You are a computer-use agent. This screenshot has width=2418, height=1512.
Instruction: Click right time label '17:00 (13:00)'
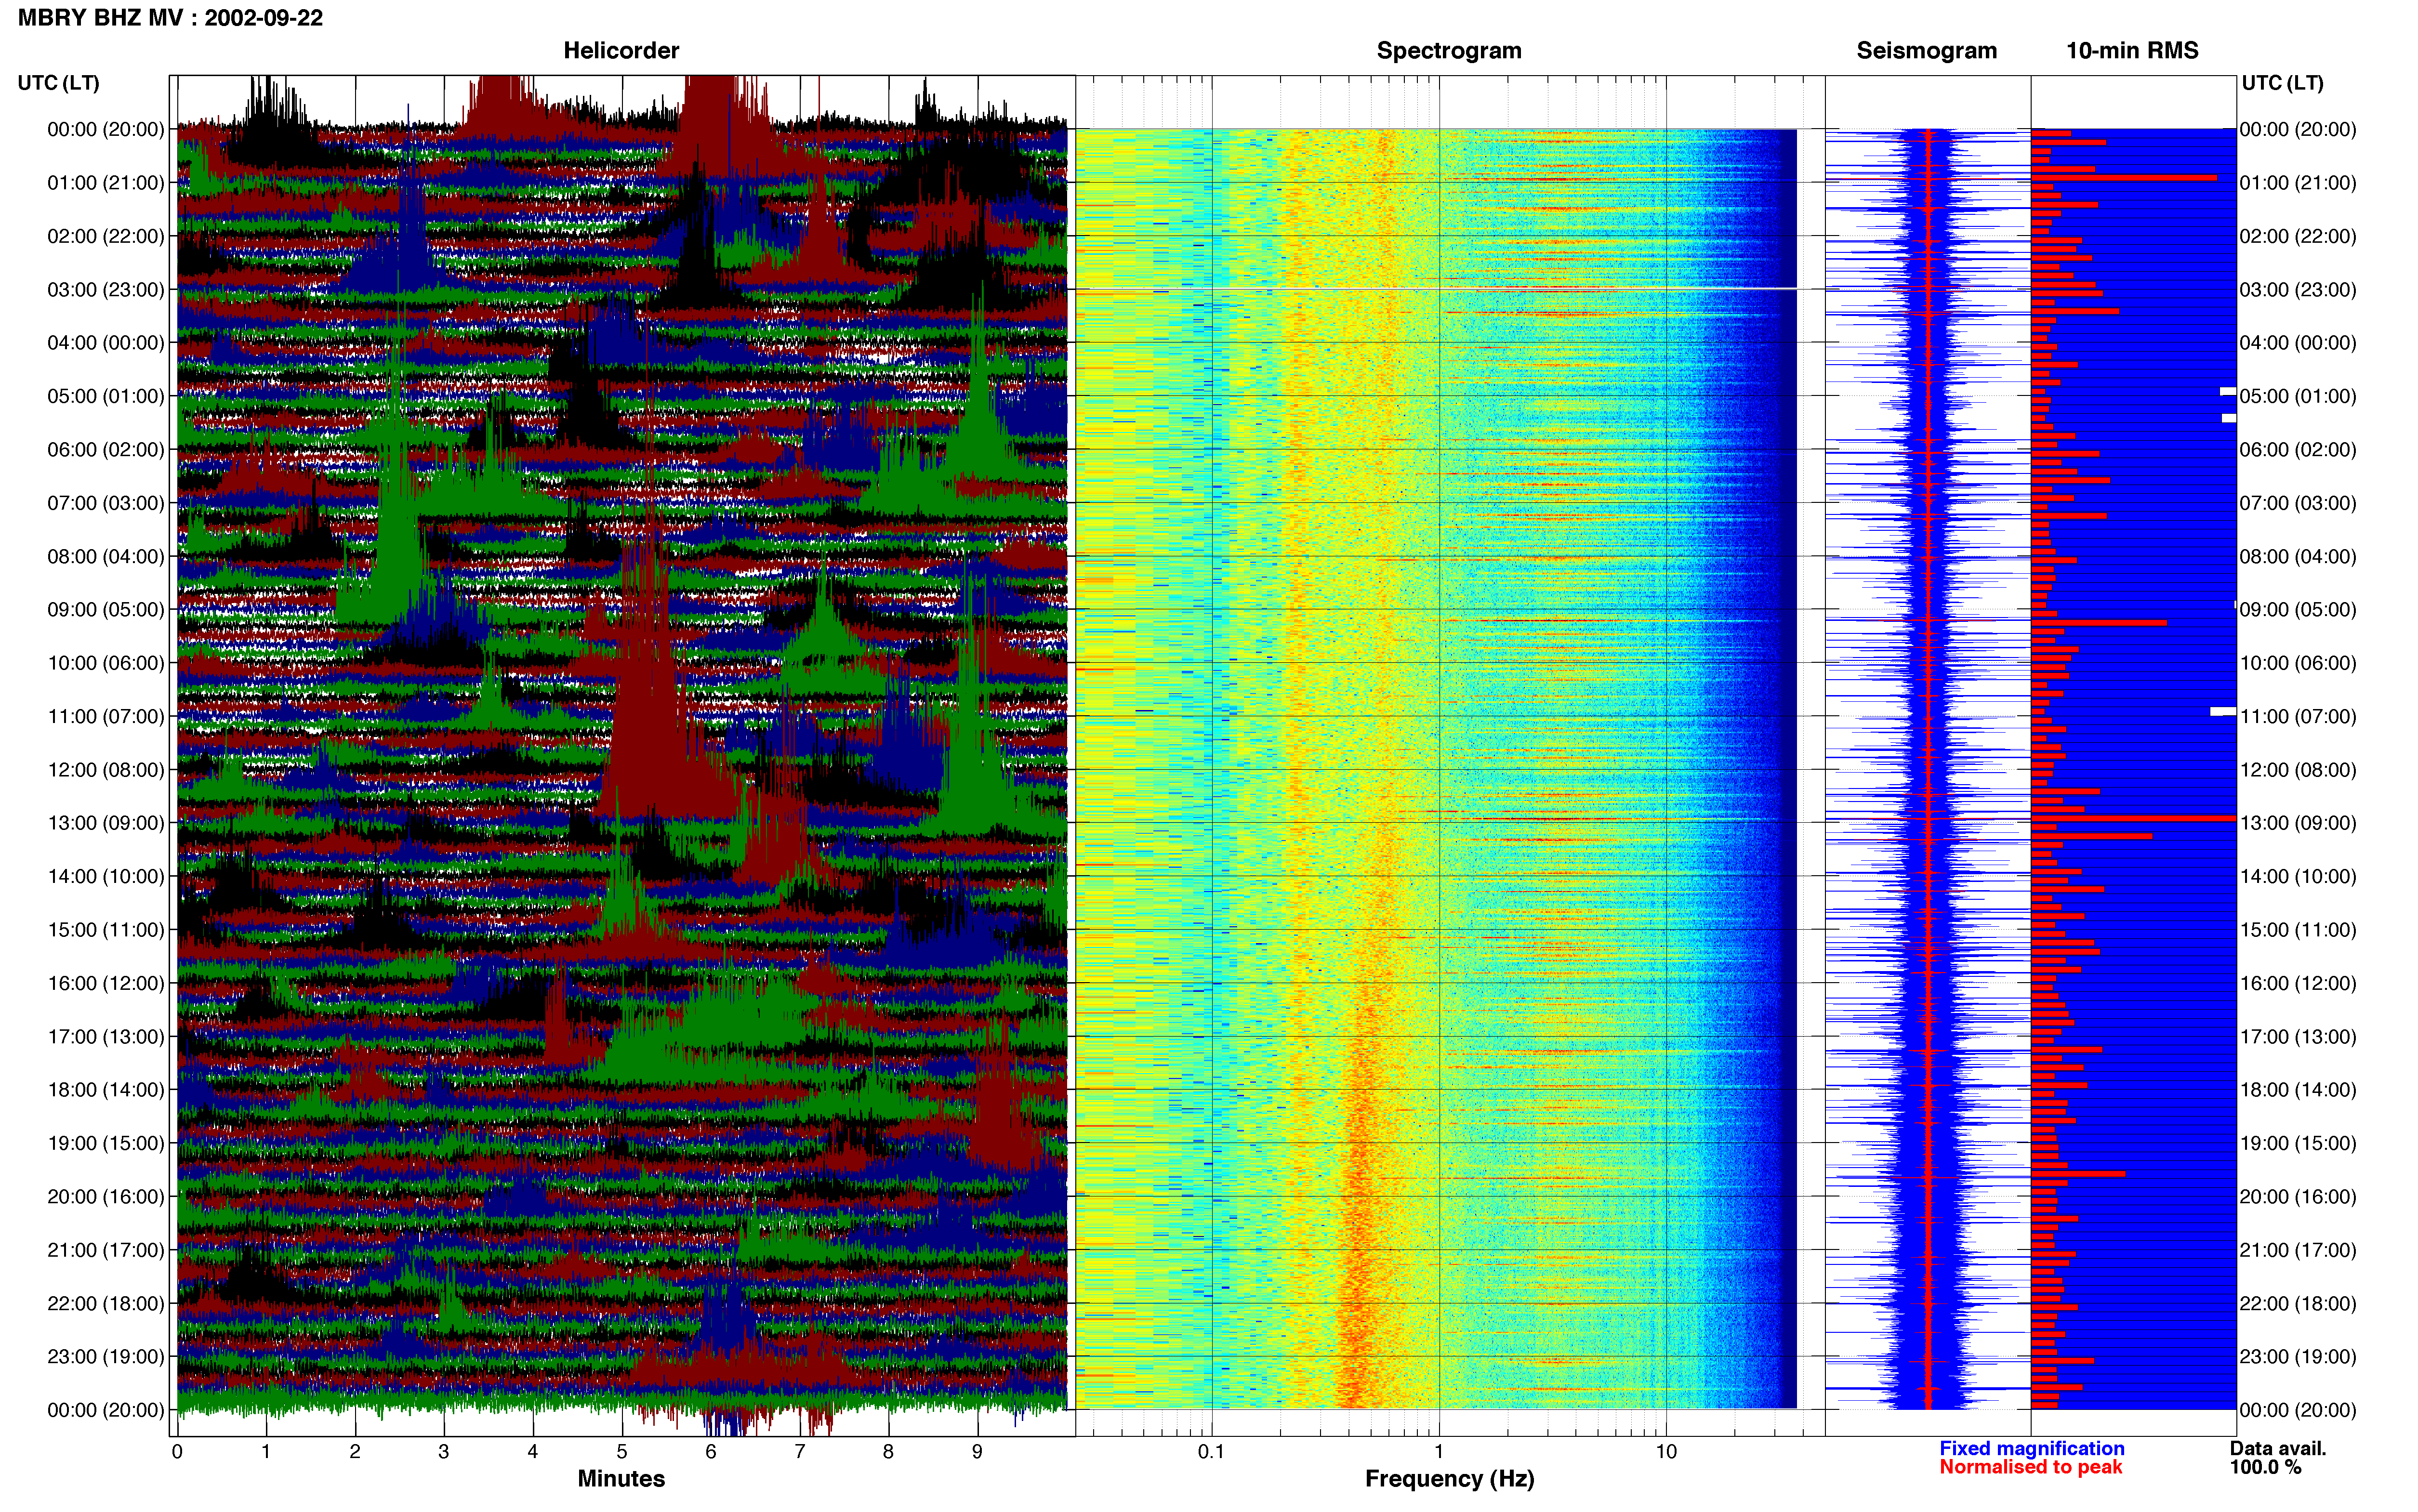2298,1037
